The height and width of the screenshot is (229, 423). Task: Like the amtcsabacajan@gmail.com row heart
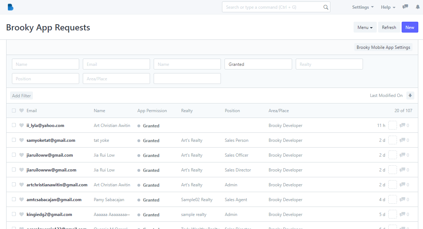pos(22,200)
